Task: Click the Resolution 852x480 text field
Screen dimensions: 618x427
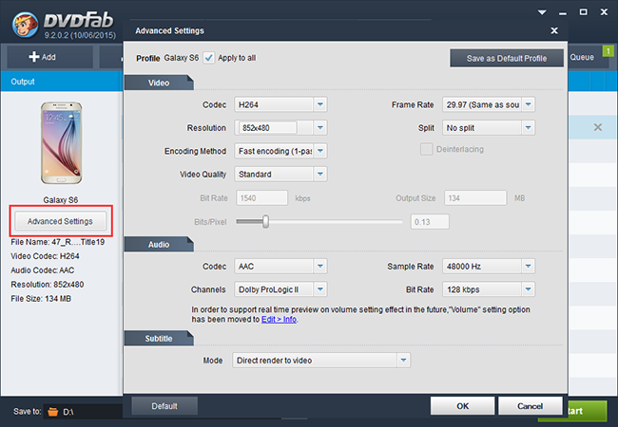Action: pos(268,128)
